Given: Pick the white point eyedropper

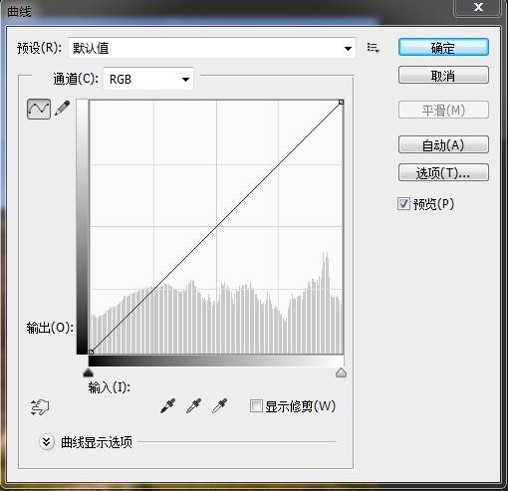Looking at the screenshot, I should tap(219, 405).
